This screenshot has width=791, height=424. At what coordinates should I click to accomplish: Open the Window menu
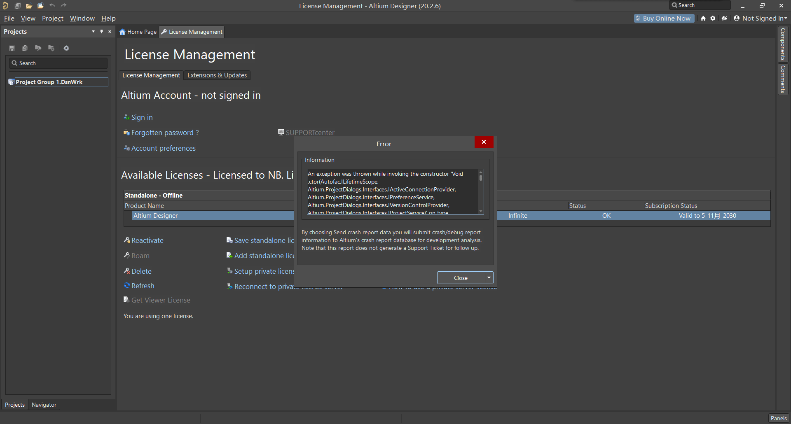82,18
